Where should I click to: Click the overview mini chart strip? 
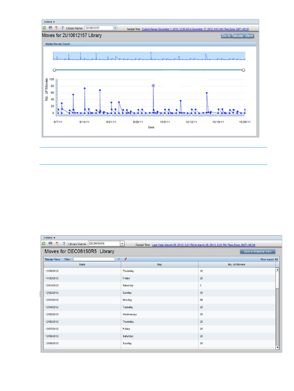tap(149, 56)
